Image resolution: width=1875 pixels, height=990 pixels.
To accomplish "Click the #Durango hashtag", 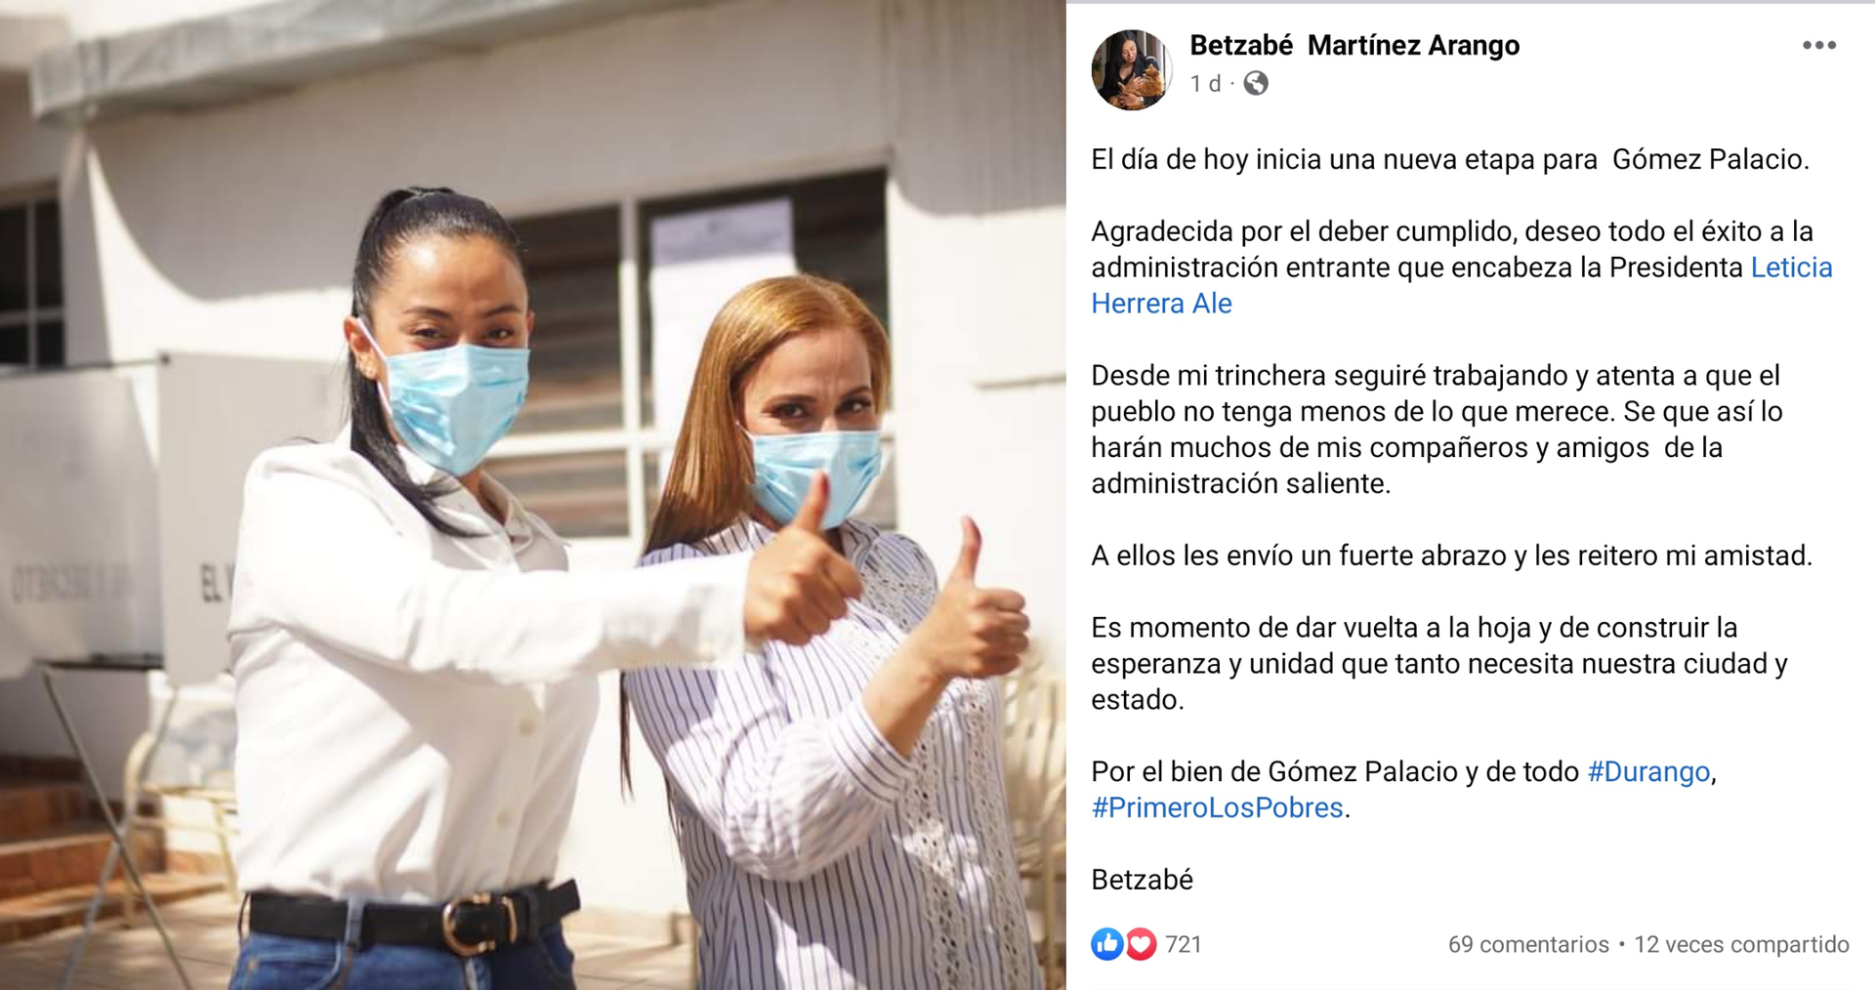I will [x=1648, y=771].
